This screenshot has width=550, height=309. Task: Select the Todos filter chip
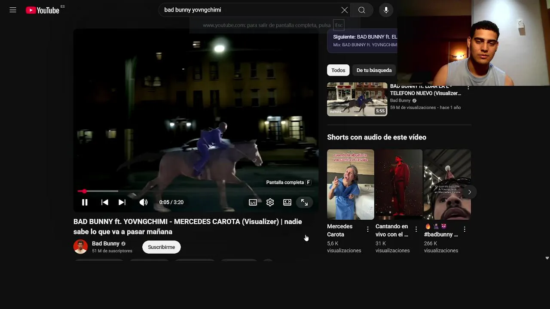(338, 70)
